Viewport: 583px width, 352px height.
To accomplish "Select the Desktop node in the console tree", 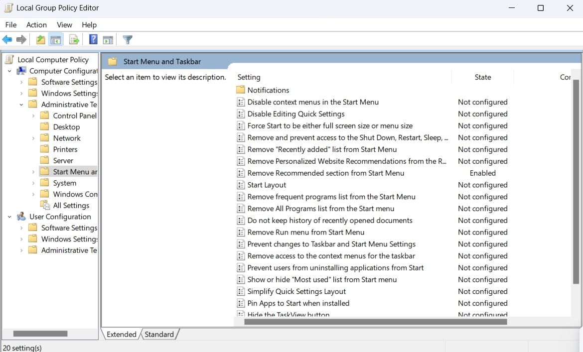I will point(66,126).
